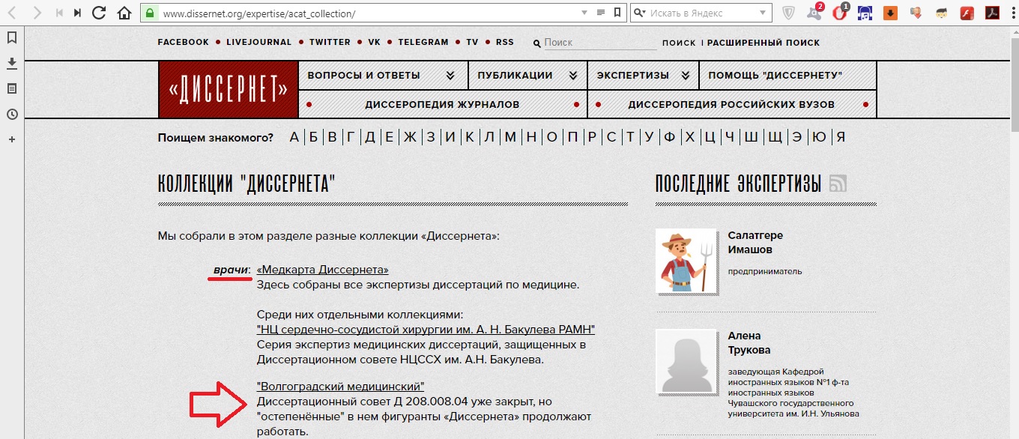1019x439 pixels.
Task: Click the Adobe Acrobat extension icon
Action: [x=991, y=13]
